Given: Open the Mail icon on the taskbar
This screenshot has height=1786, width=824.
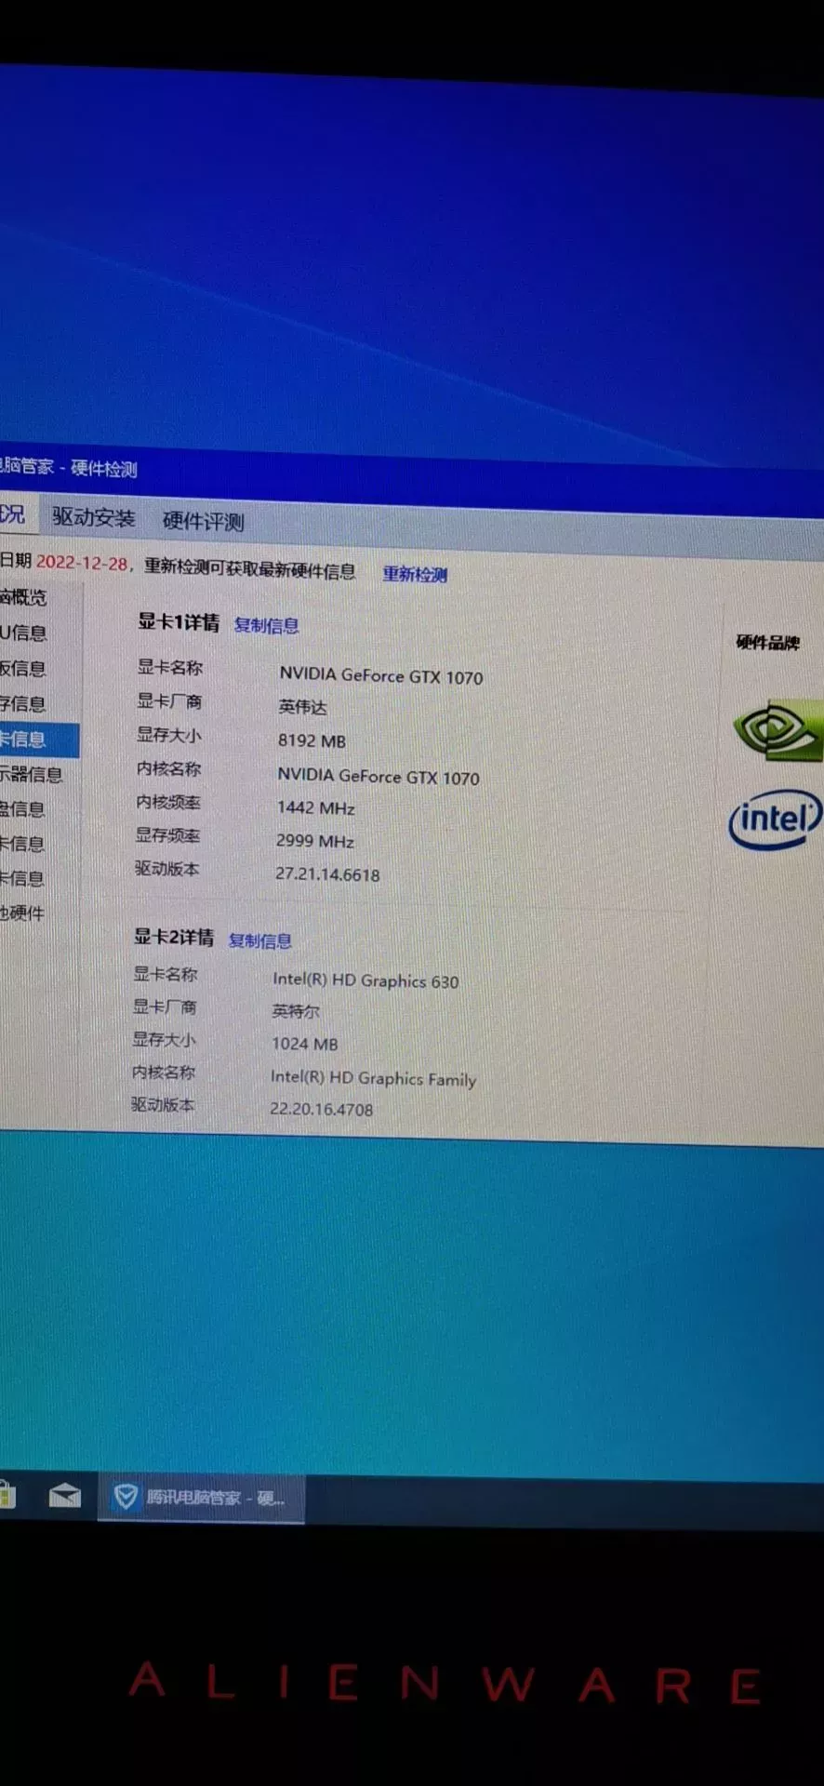Looking at the screenshot, I should coord(64,1496).
